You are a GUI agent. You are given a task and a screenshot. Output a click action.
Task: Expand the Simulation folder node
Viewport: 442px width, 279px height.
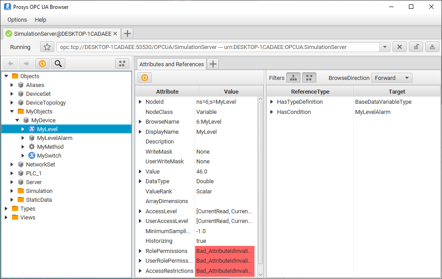(12, 191)
